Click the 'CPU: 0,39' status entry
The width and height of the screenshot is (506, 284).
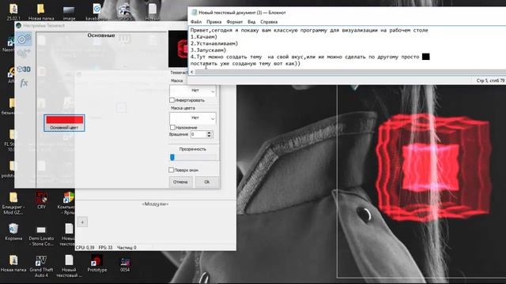point(85,248)
